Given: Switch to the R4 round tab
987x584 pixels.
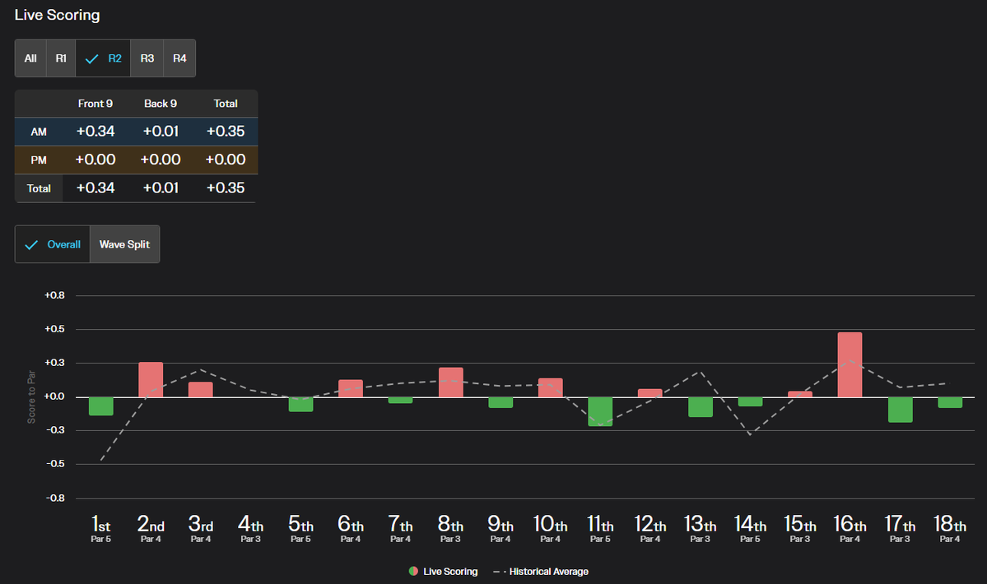Looking at the screenshot, I should click(179, 58).
